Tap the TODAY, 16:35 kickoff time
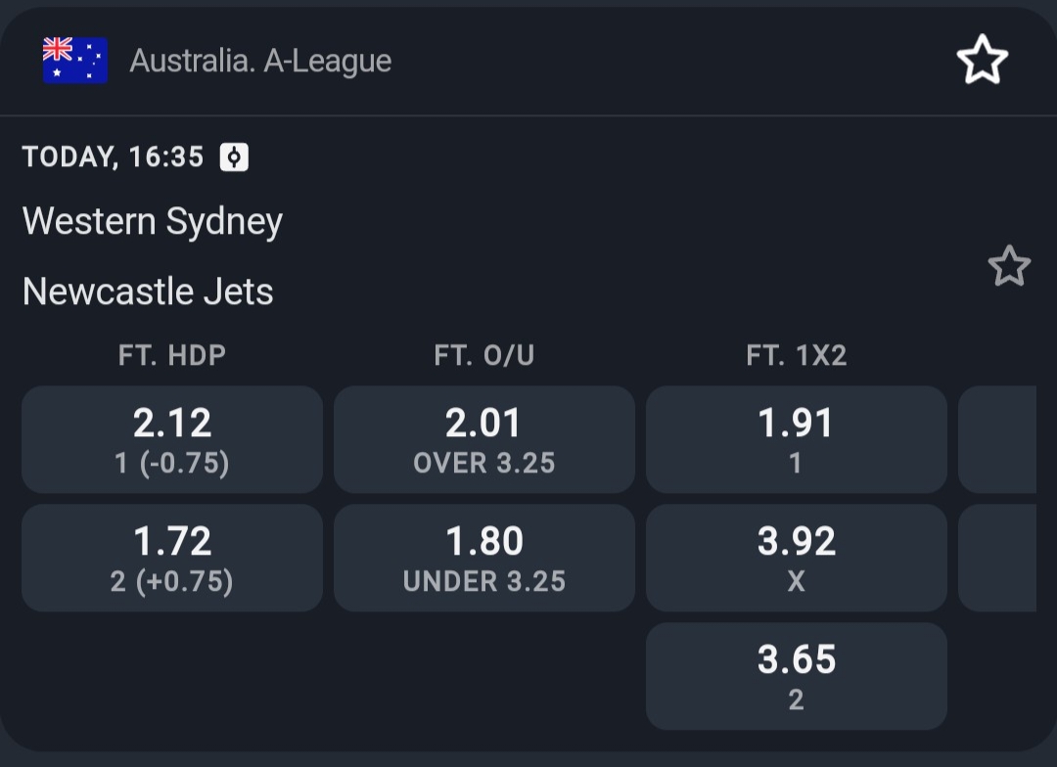Image resolution: width=1057 pixels, height=767 pixels. (x=113, y=158)
